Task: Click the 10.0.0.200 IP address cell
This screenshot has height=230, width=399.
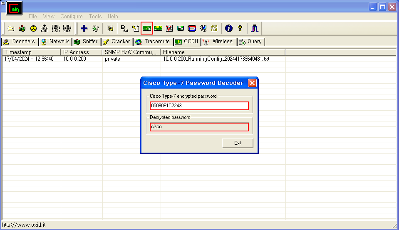Action: click(74, 59)
